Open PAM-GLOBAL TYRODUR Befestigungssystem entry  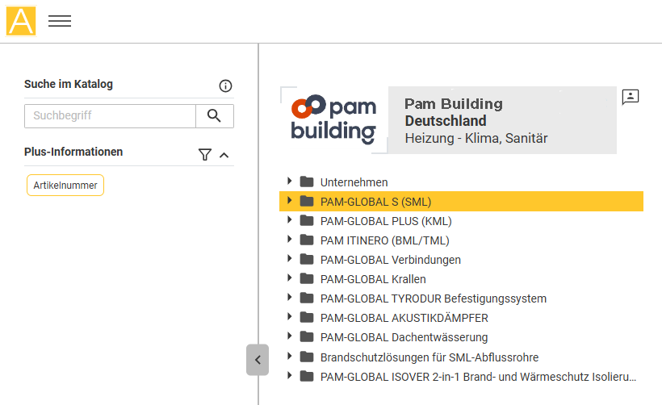point(434,299)
